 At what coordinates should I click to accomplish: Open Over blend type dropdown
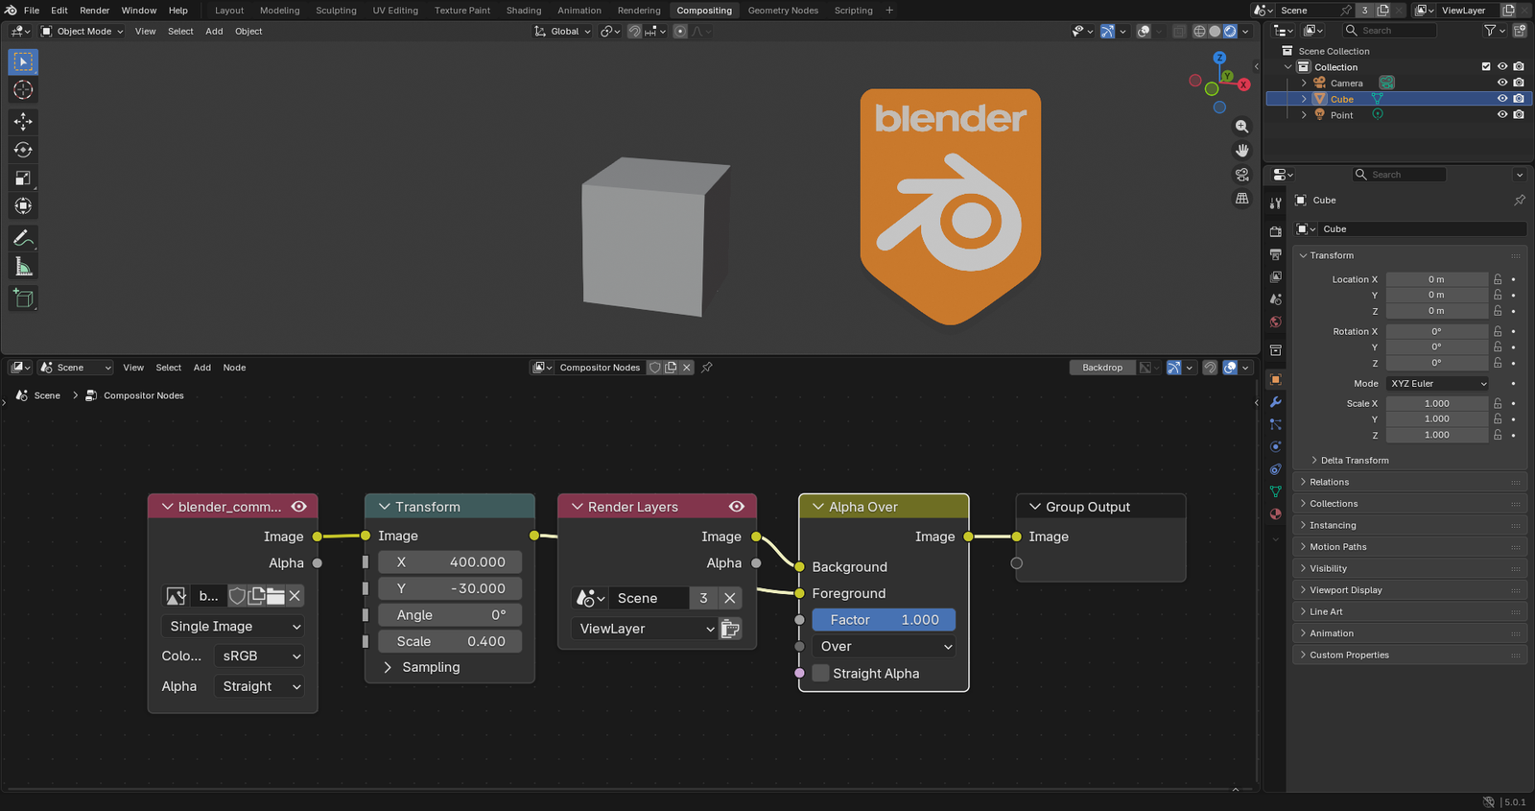tap(884, 647)
